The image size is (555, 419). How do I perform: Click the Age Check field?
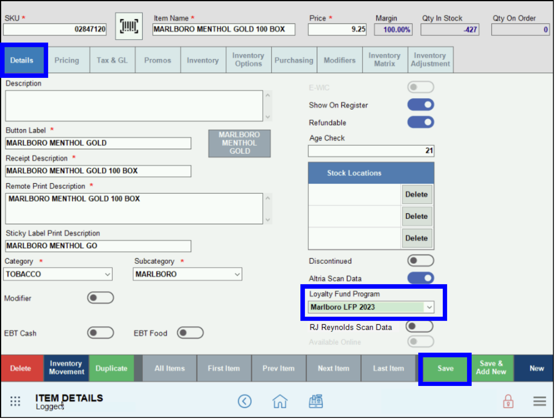point(371,151)
